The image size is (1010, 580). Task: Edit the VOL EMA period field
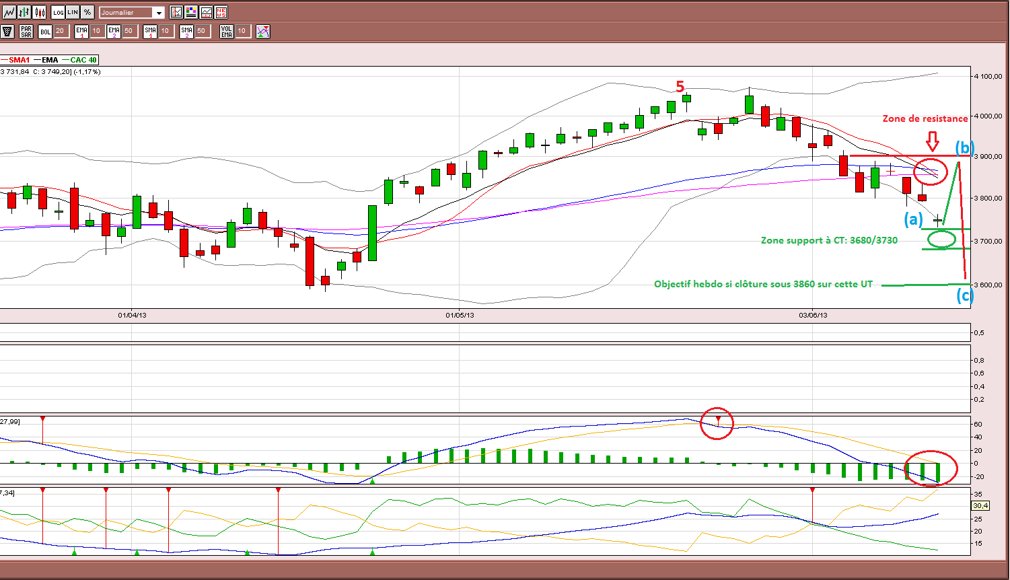(243, 31)
